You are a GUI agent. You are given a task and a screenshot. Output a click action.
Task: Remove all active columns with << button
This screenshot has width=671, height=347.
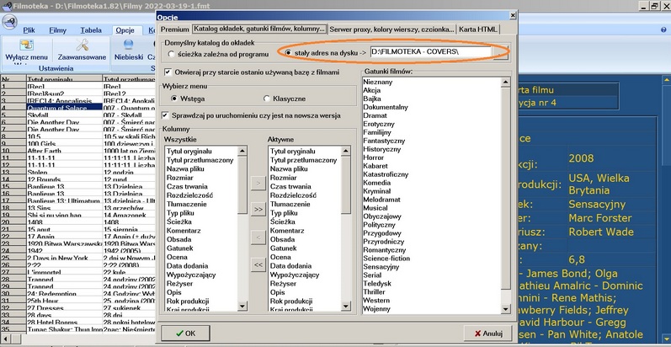click(258, 264)
